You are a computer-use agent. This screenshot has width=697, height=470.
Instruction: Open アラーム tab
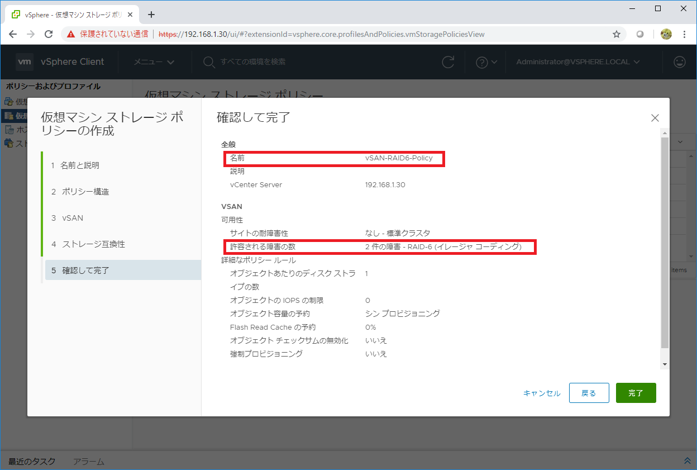(88, 462)
